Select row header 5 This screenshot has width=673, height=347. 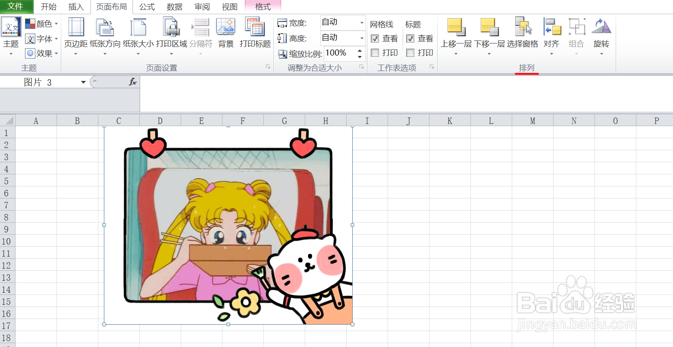click(6, 181)
